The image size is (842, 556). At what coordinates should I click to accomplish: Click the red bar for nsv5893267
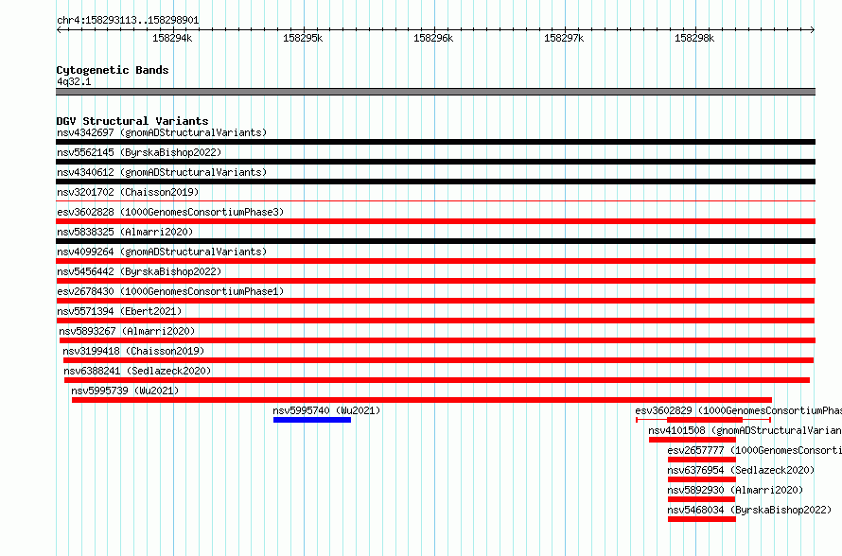tap(437, 340)
